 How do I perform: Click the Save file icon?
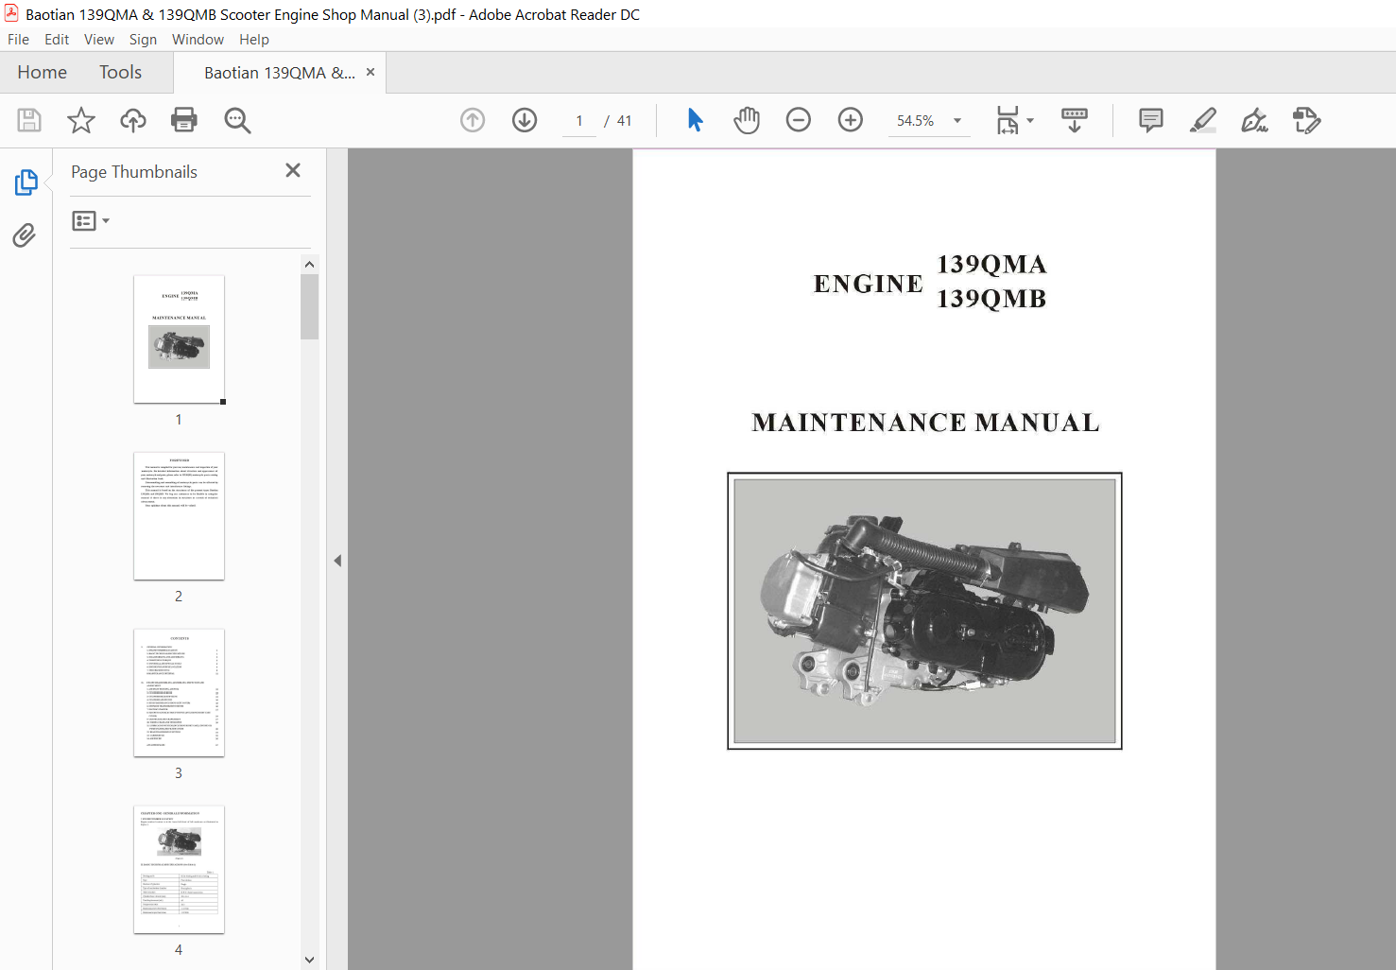[29, 120]
